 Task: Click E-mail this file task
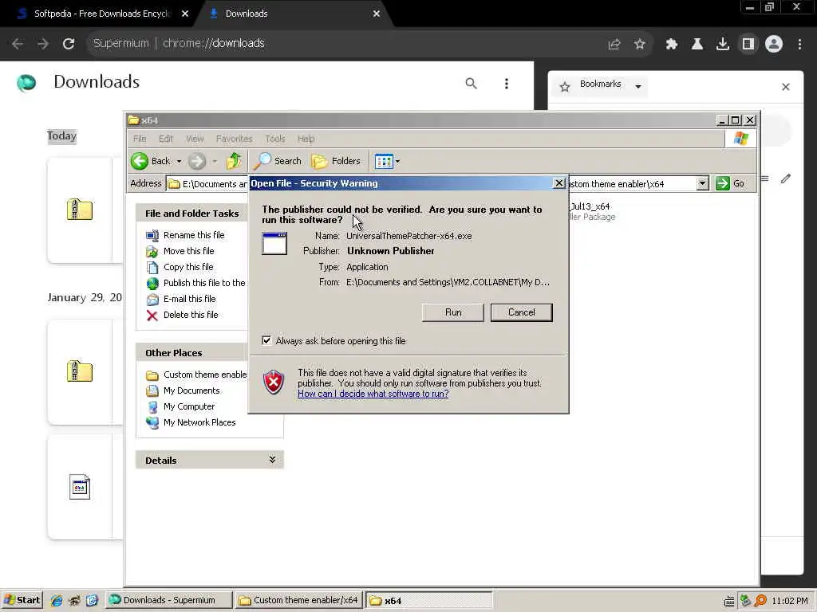[181, 299]
